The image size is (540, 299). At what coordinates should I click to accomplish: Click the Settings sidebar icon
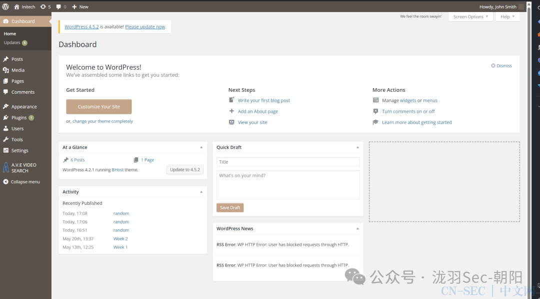click(x=6, y=150)
